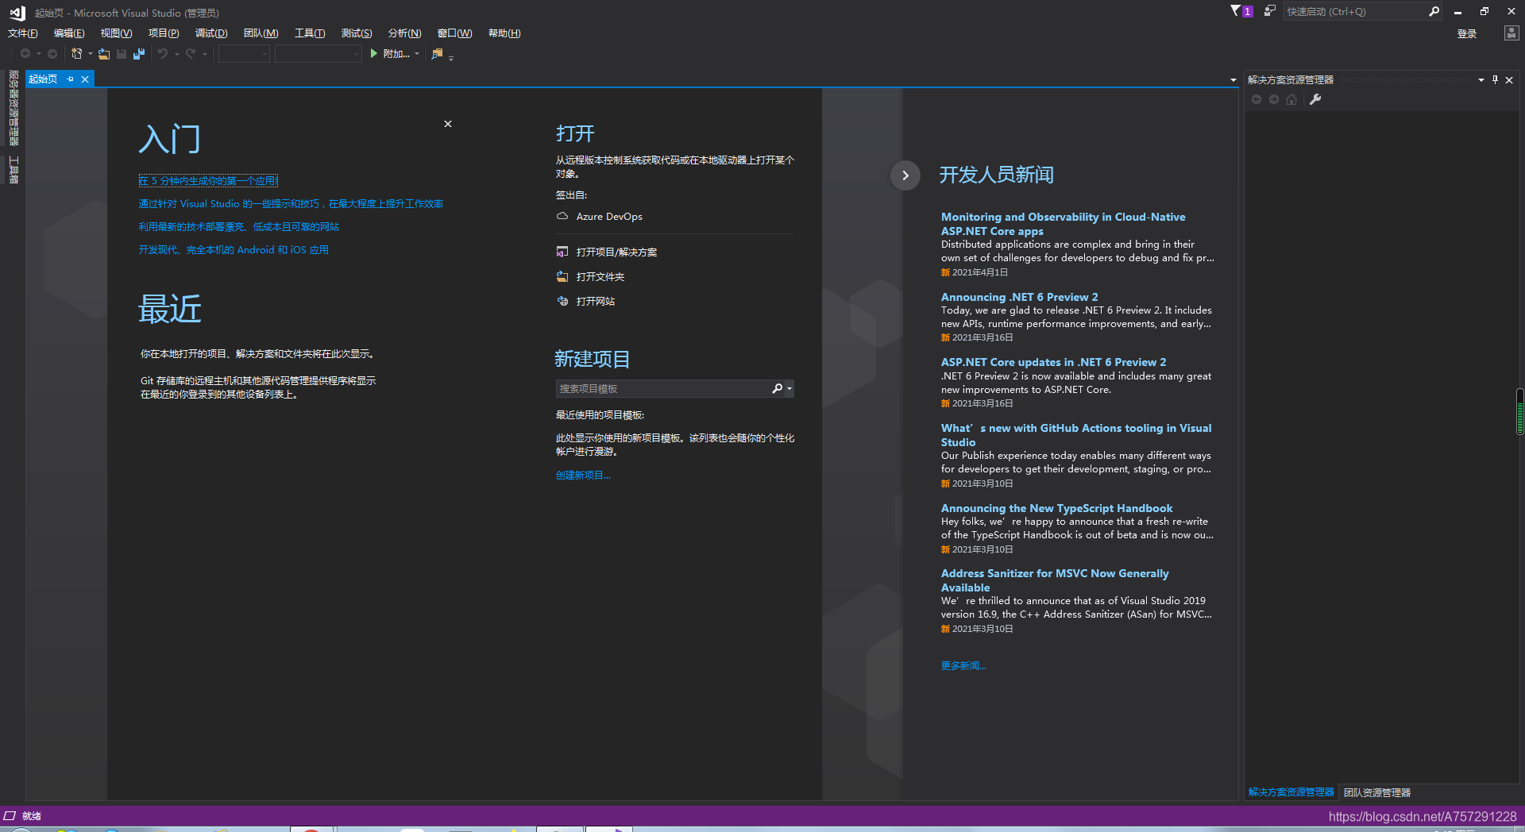Viewport: 1525px width, 832px height.
Task: Click 登录 sign-in link
Action: pos(1467,33)
